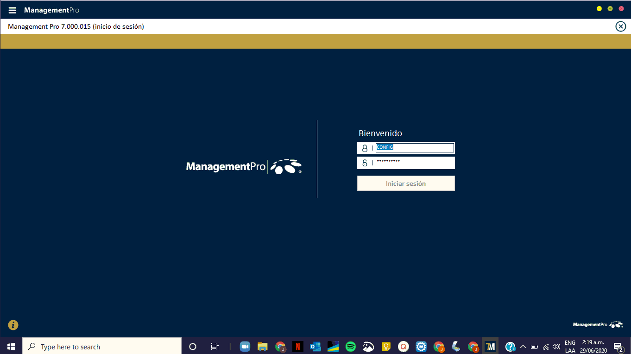Open the Windows notification center
Viewport: 631px width, 354px height.
[618, 347]
